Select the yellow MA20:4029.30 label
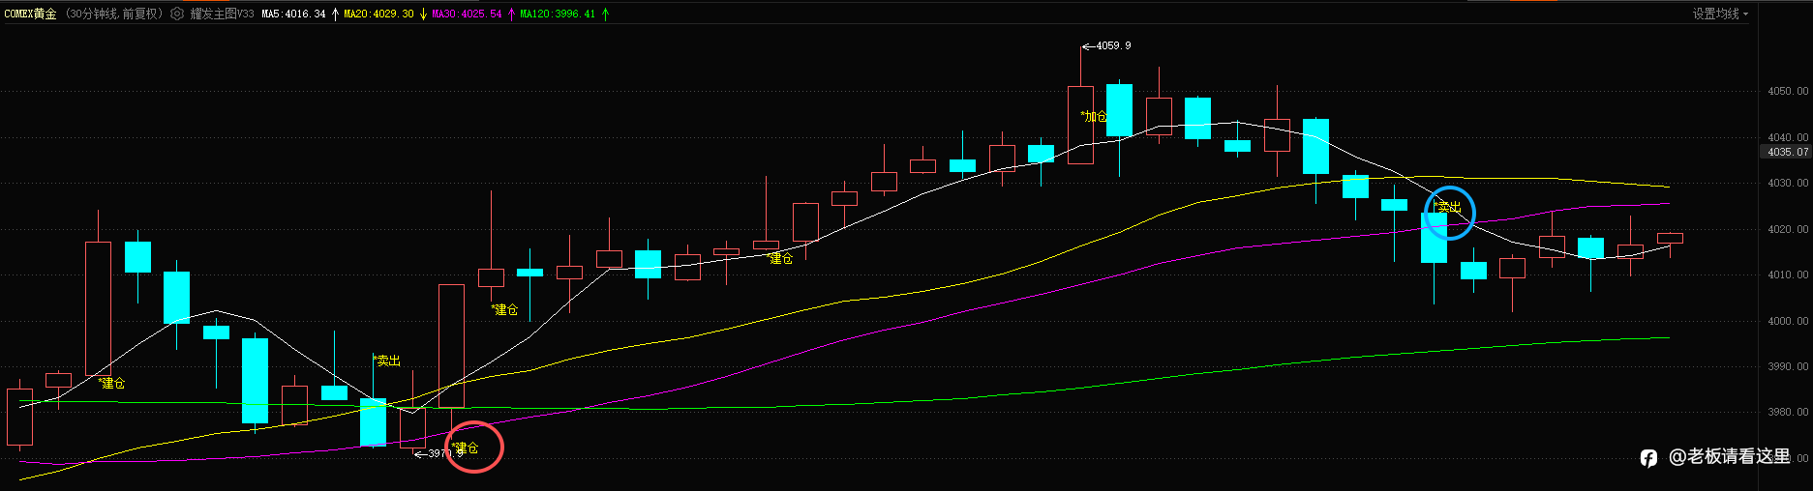1813x491 pixels. (x=379, y=14)
